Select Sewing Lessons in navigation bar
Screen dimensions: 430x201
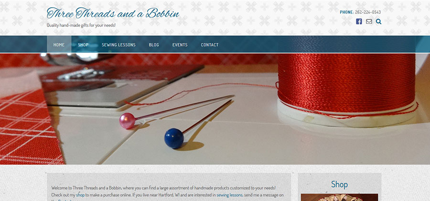[x=118, y=45]
